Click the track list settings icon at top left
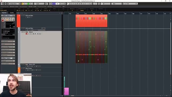This screenshot has width=172, height=97. [18, 13]
